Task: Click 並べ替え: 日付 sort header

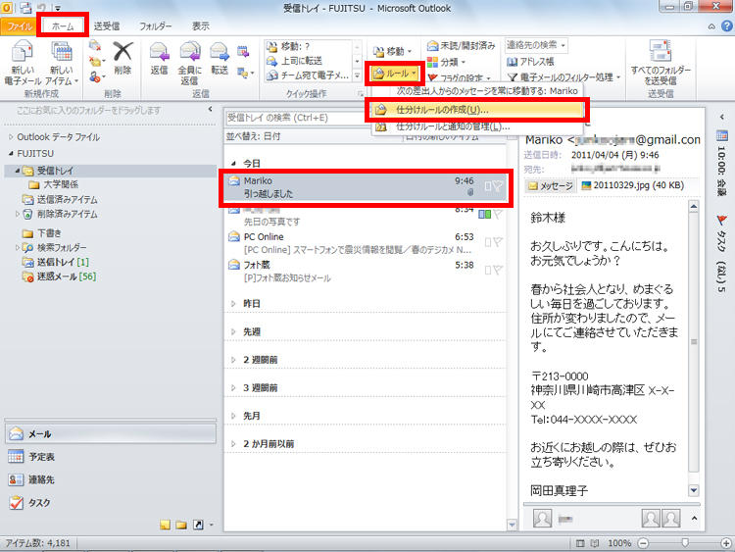Action: [253, 136]
